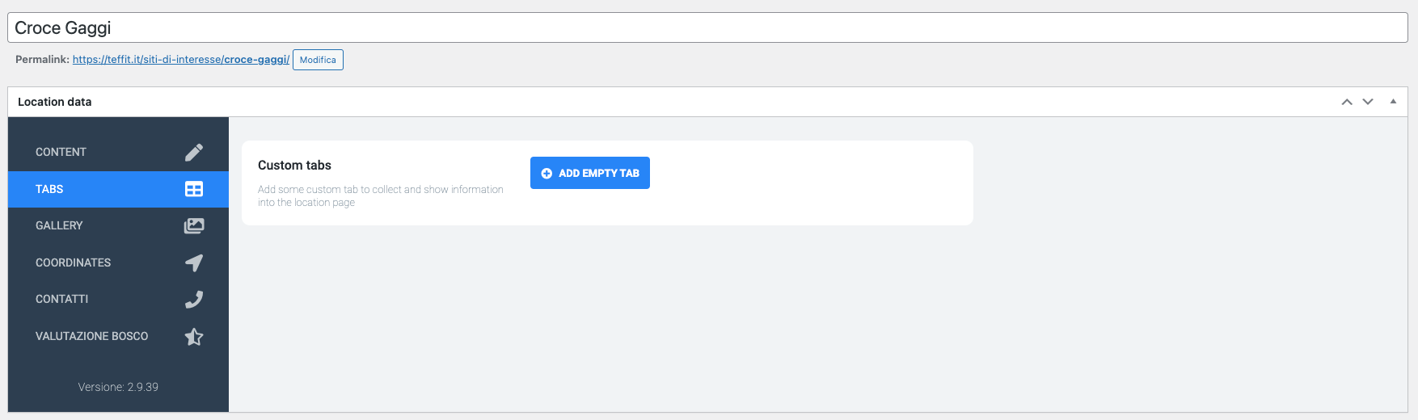
Task: Open the CONTENT section label
Action: 61,152
